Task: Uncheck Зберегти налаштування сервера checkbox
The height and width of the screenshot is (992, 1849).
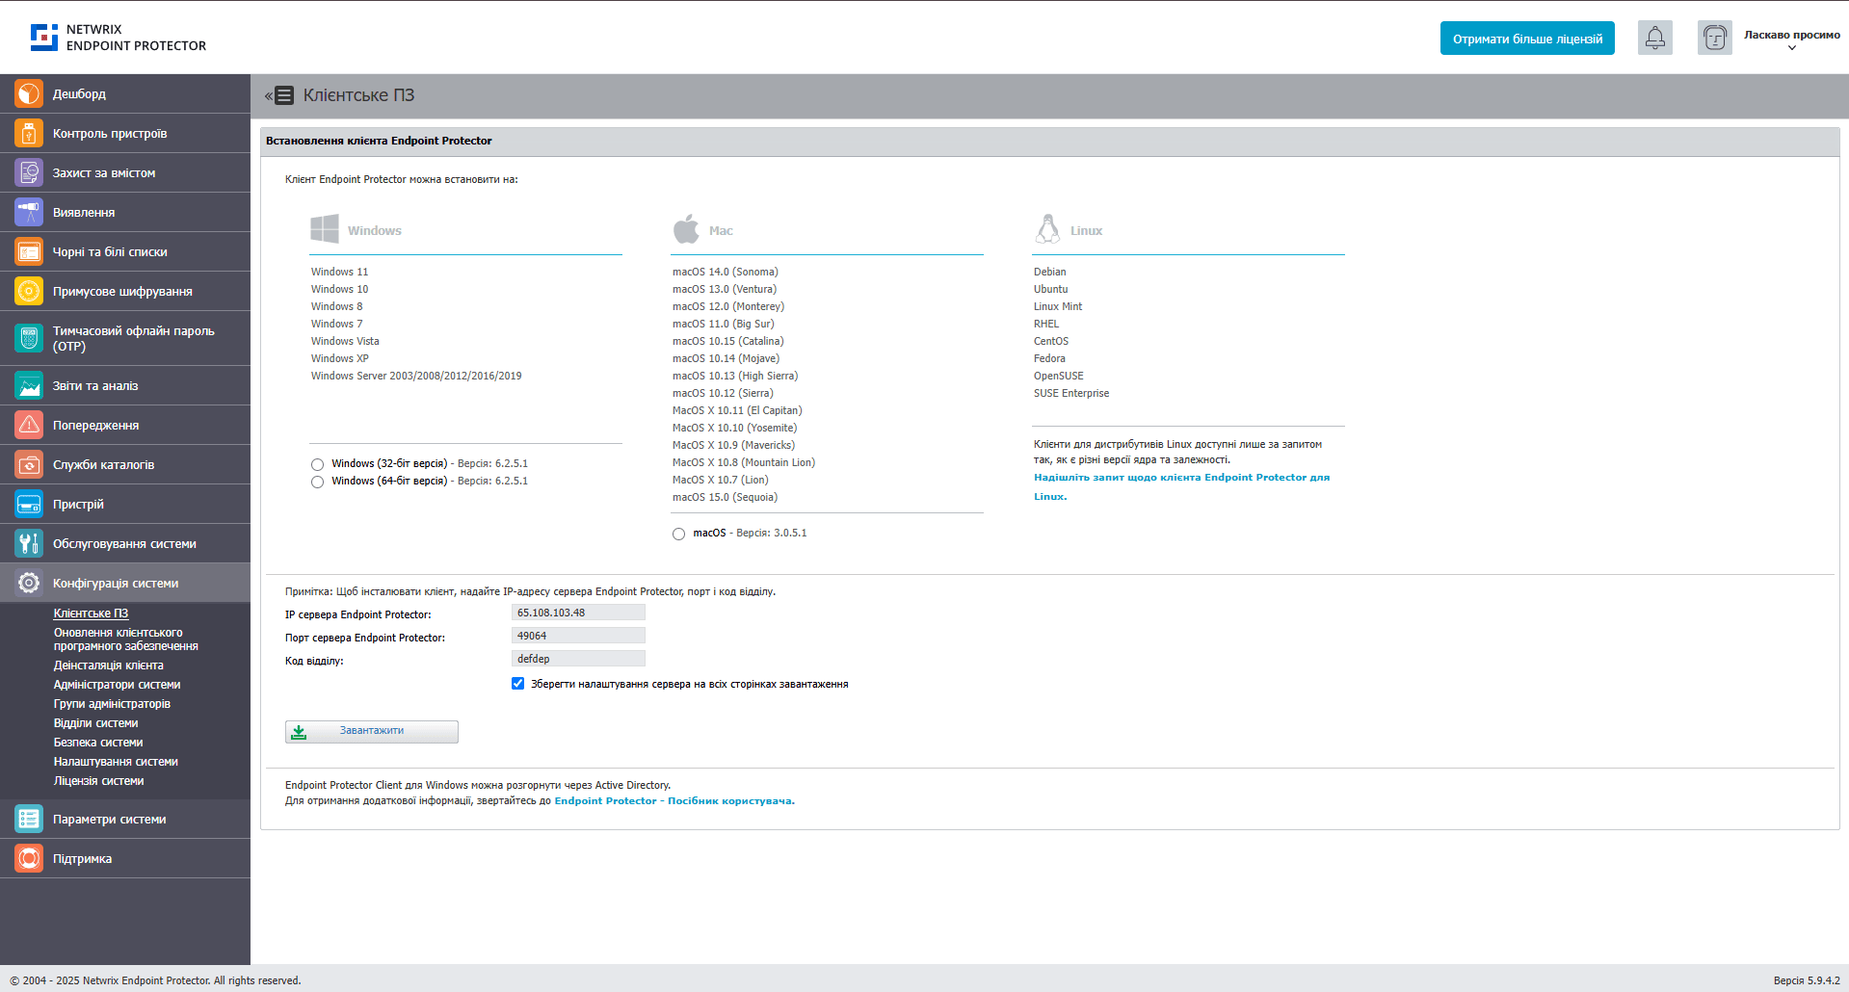Action: (x=518, y=683)
